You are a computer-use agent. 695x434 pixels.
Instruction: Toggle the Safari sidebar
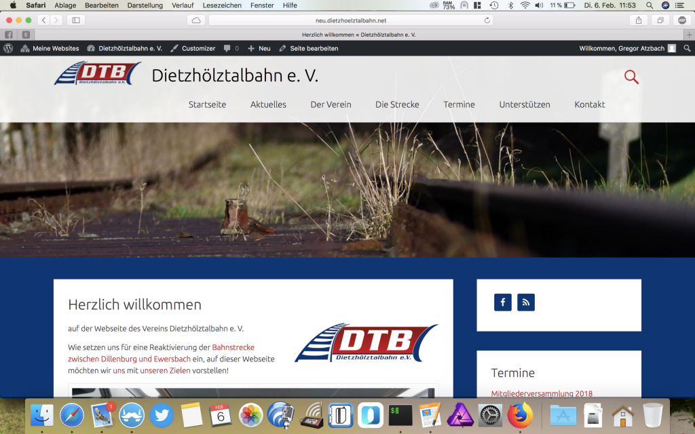tap(76, 20)
